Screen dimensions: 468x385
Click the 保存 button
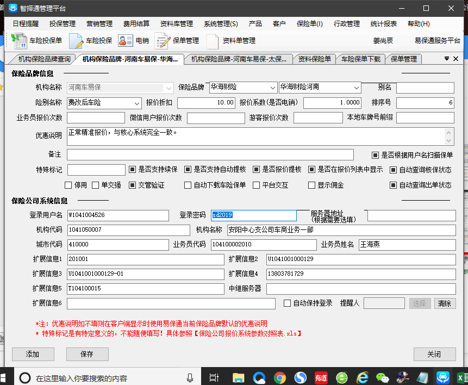coord(87,354)
